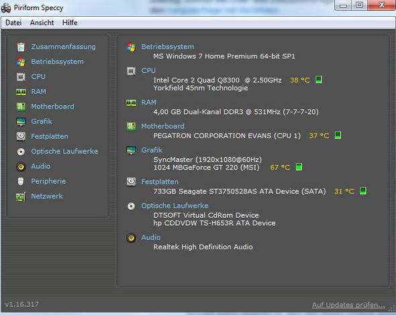Image resolution: width=396 pixels, height=315 pixels.
Task: Click the Motherboard heading link in the summary
Action: click(162, 126)
